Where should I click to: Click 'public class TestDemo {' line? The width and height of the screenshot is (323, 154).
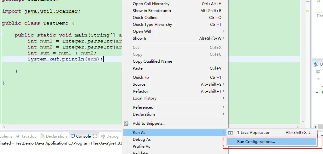(38, 23)
